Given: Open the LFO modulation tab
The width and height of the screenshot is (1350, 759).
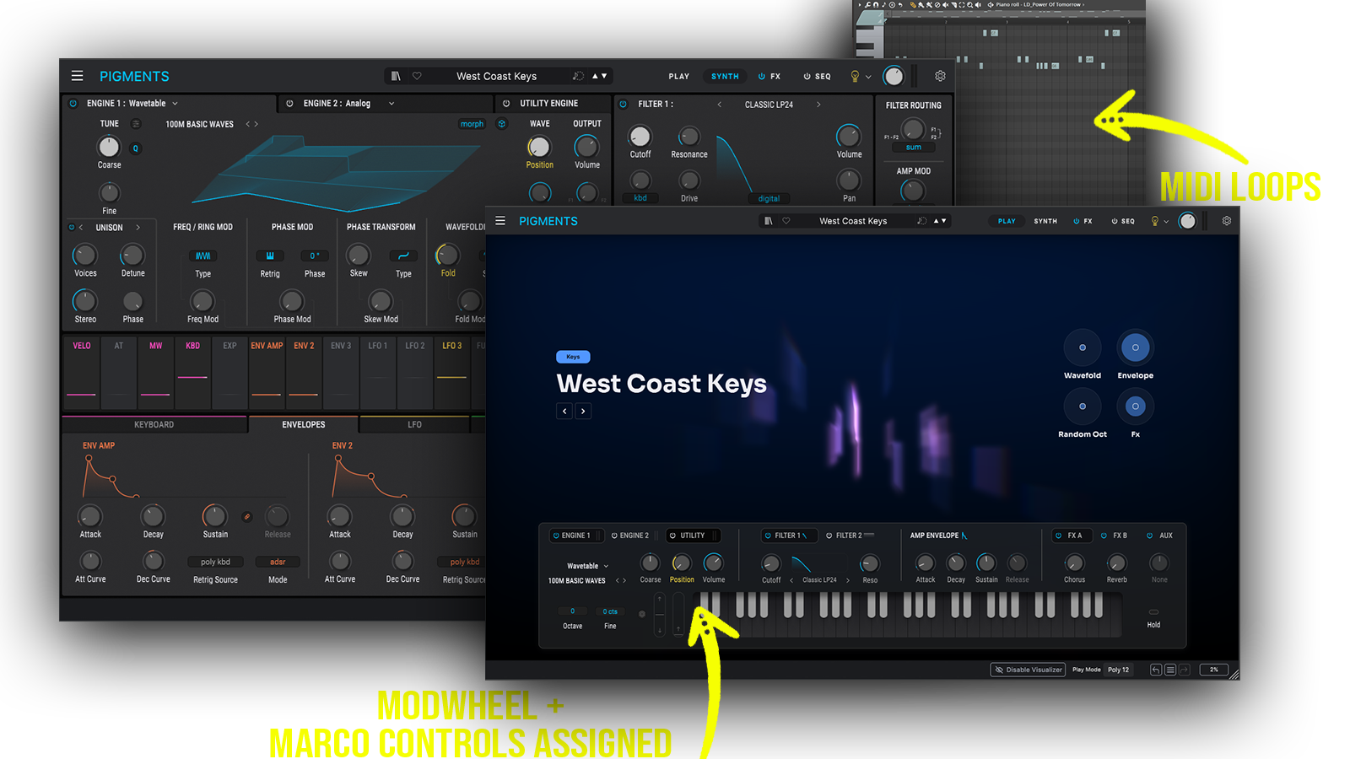Looking at the screenshot, I should tap(414, 424).
